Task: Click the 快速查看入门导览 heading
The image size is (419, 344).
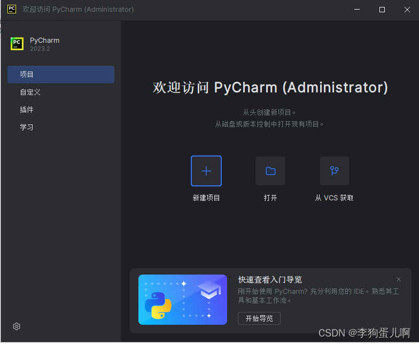Action: point(270,280)
